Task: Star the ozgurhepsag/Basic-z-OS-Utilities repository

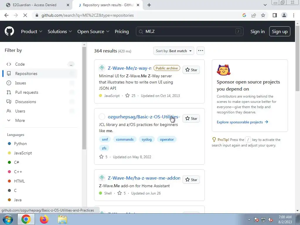Action: tap(191, 118)
